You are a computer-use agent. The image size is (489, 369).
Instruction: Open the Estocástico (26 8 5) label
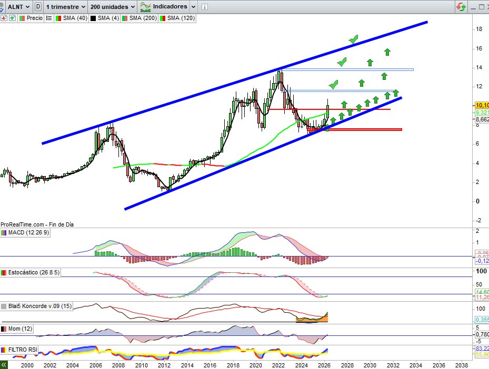34,272
